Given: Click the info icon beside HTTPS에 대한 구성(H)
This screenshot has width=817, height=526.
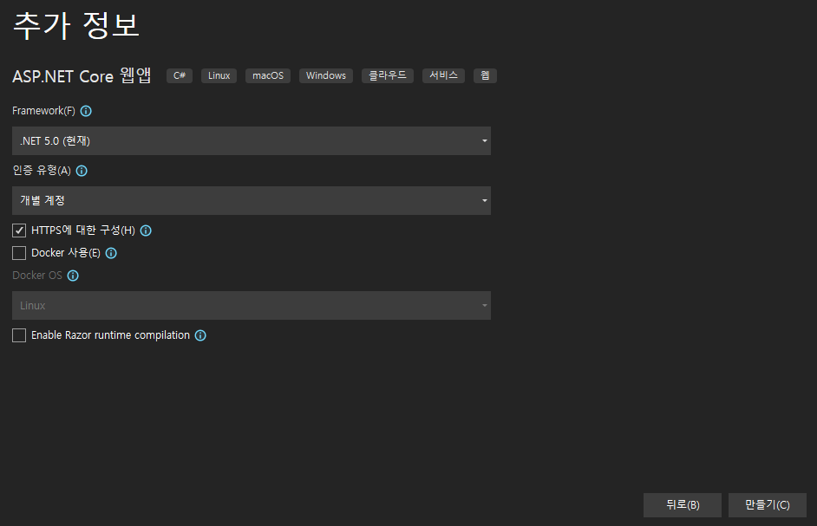Looking at the screenshot, I should click(x=146, y=231).
